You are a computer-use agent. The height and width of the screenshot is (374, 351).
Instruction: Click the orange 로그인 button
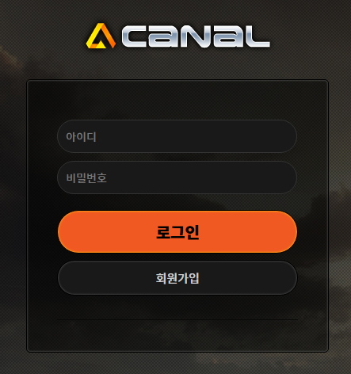tap(177, 231)
